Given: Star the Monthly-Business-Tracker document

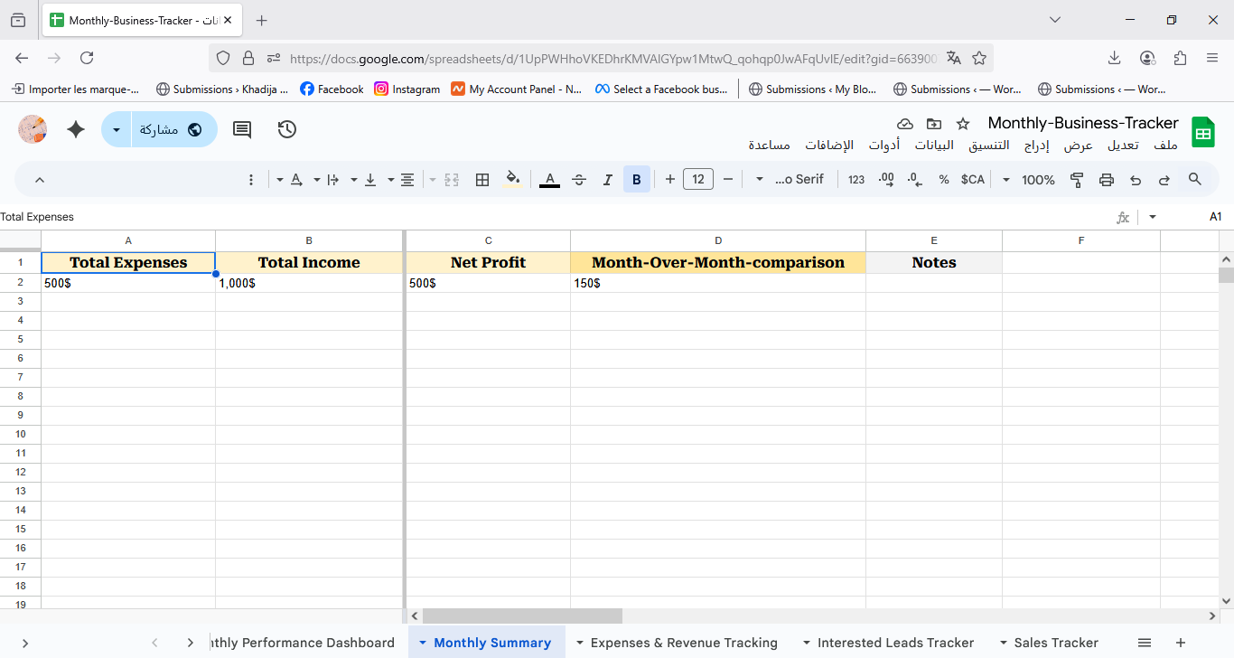Looking at the screenshot, I should coord(963,124).
